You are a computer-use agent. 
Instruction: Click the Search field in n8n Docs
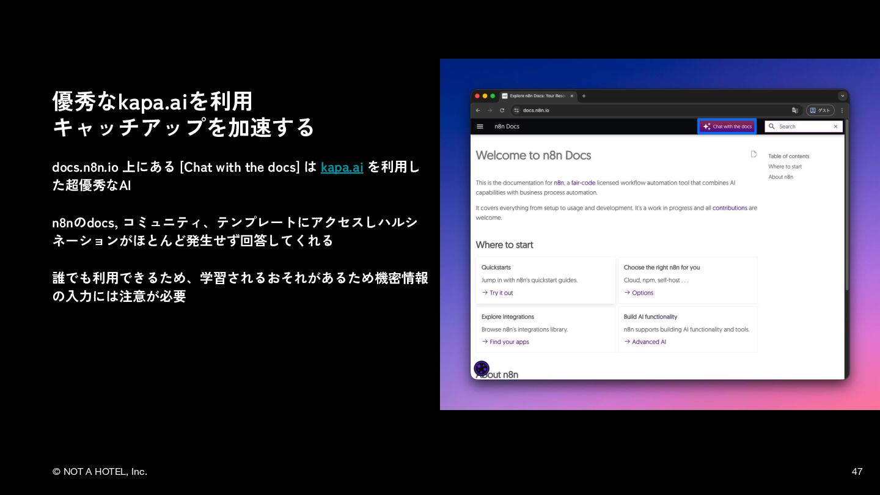click(x=804, y=127)
